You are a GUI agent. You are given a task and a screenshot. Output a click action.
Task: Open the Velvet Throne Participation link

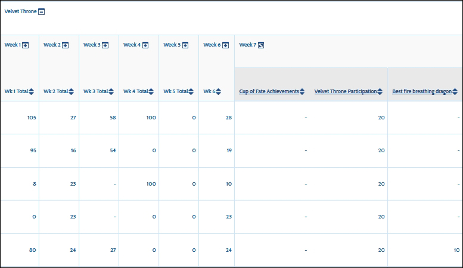[x=346, y=91]
